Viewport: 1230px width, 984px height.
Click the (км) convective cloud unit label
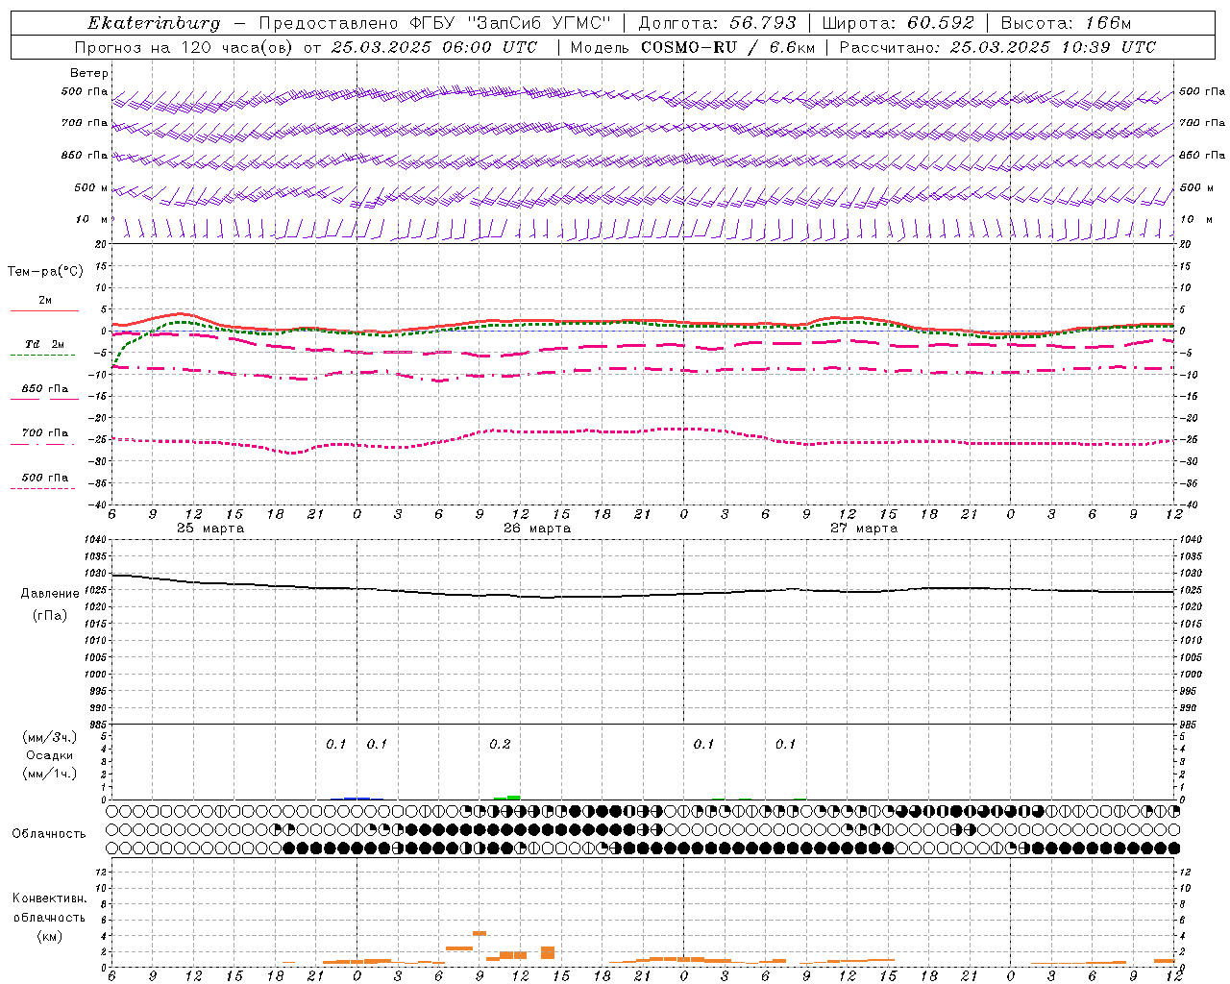pyautogui.click(x=49, y=936)
